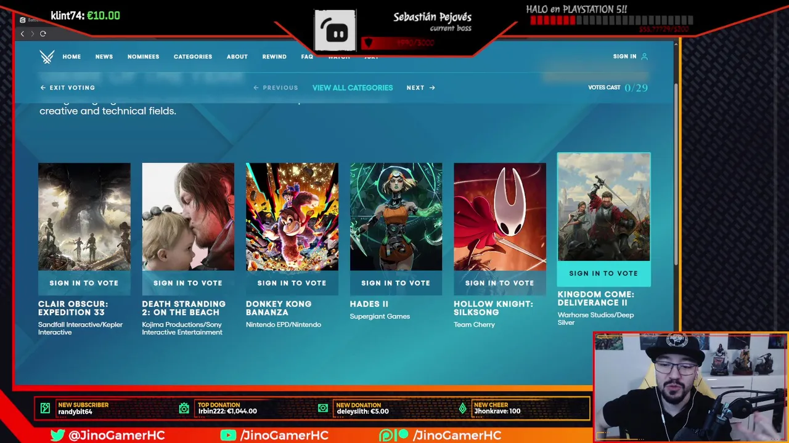Select the Hades II cover art
The width and height of the screenshot is (789, 443).
pos(396,217)
